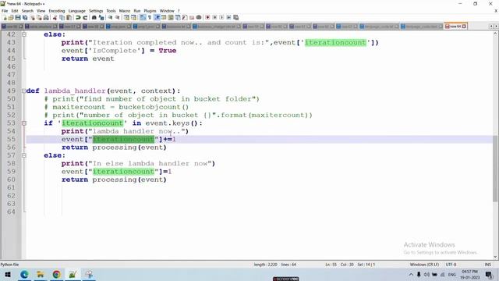Open Document Map panel icon
Screen dimensions: 499x281
pyautogui.click(x=171, y=17)
